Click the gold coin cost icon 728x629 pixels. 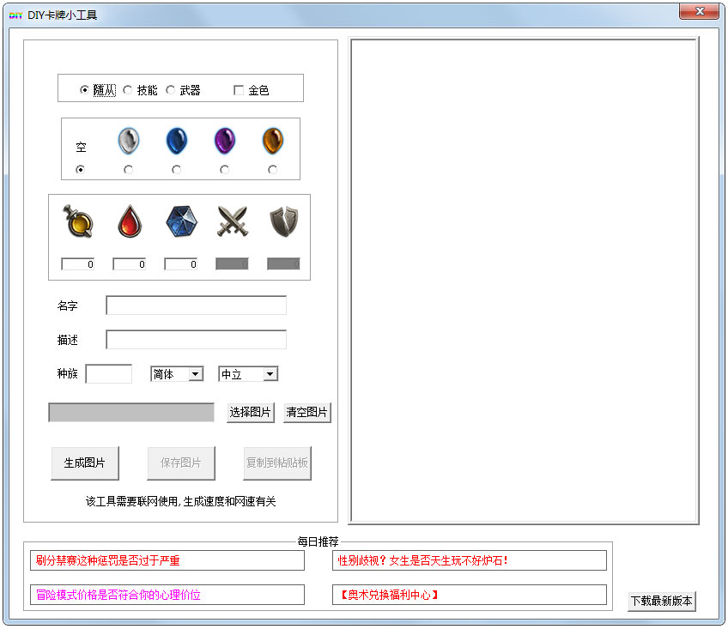(77, 221)
